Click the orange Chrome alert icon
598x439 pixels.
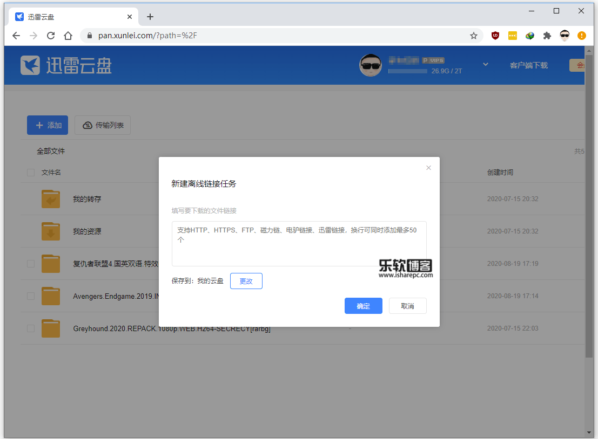pos(582,36)
